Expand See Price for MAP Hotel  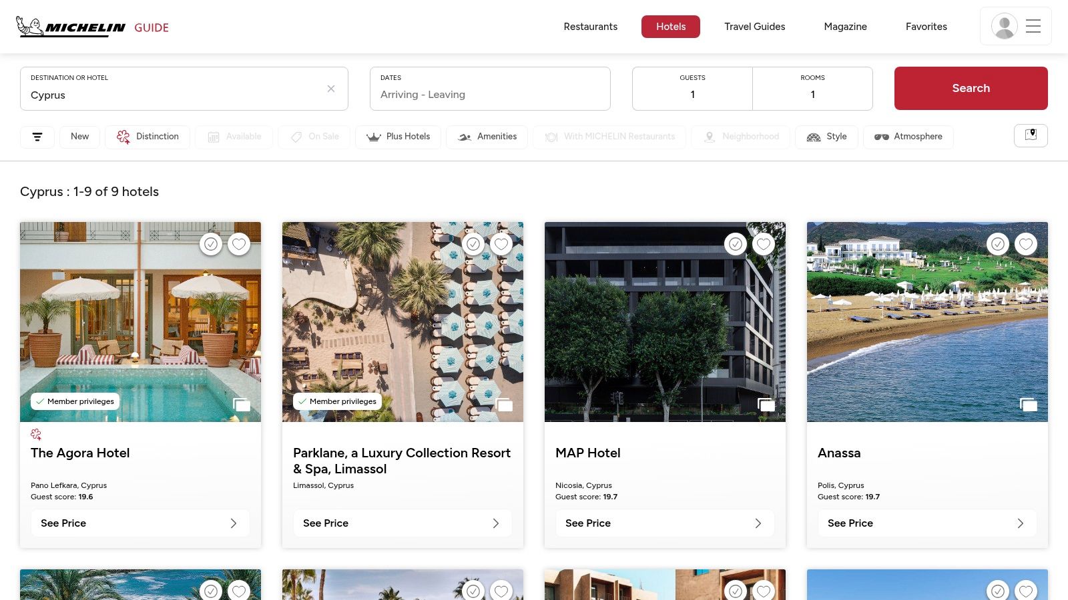click(x=664, y=523)
